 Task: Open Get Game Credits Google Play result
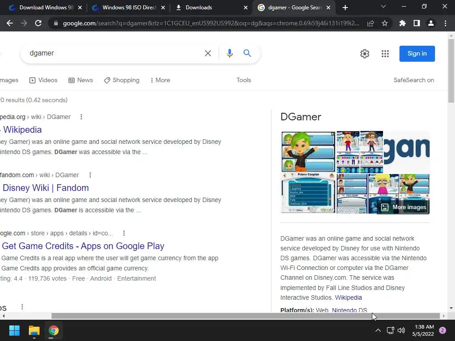click(83, 246)
